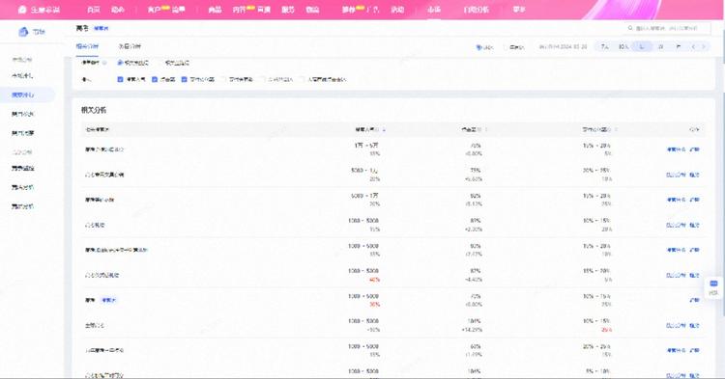Select the 30天 time range button
This screenshot has height=379, width=725.
(623, 46)
